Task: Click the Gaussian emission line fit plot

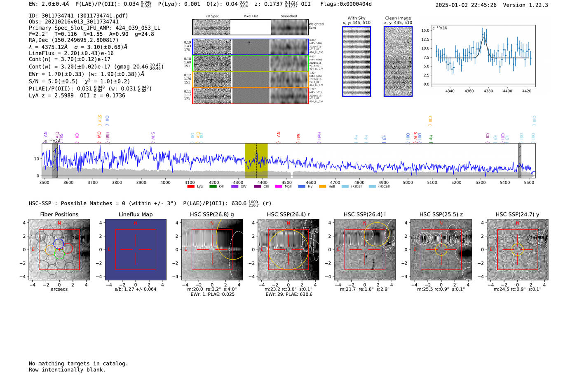Action: [x=483, y=56]
